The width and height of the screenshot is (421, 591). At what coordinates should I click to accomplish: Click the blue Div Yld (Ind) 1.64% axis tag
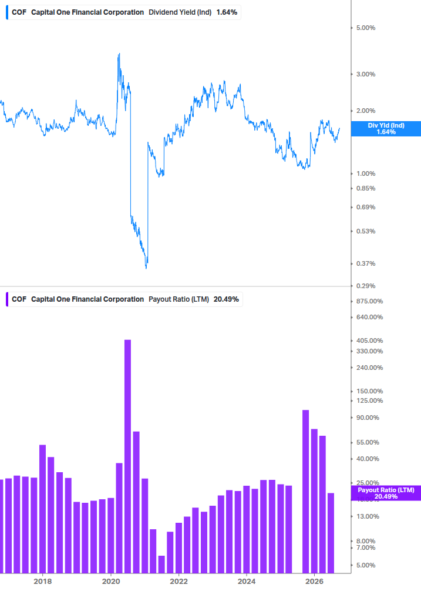click(386, 129)
